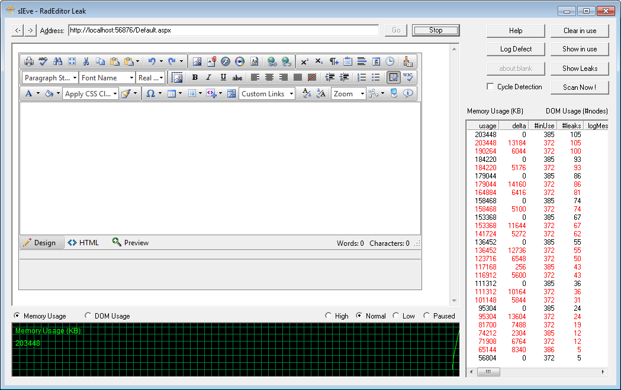Image resolution: width=621 pixels, height=390 pixels.
Task: Open the Paragraph Style dropdown
Action: (x=50, y=78)
